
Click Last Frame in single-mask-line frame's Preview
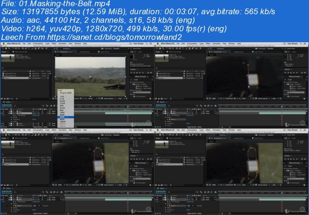pos(297,73)
